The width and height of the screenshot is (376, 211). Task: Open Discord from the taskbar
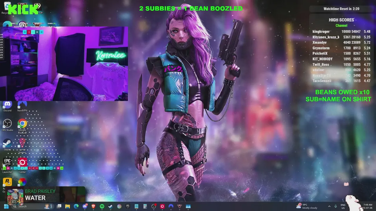pos(85,206)
